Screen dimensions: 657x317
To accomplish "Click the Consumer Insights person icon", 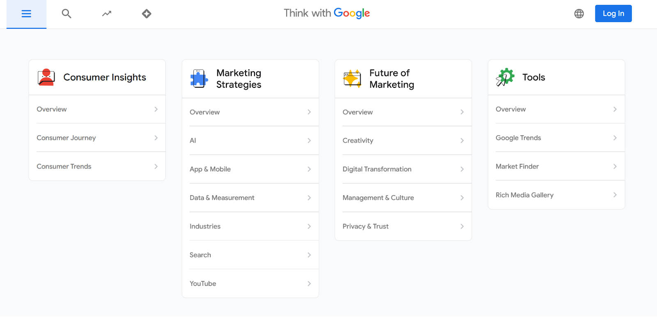I will point(46,77).
